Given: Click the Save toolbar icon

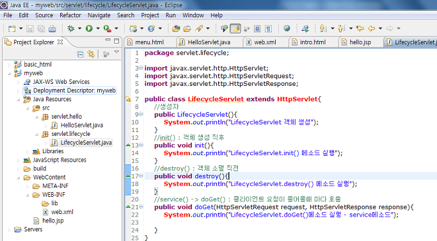Looking at the screenshot, I should pos(30,28).
